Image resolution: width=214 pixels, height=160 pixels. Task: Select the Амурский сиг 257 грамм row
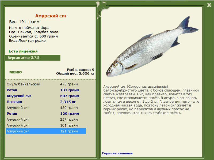pyautogui.click(x=46, y=120)
